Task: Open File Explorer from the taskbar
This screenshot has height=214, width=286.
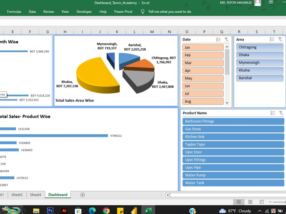Action: [36, 211]
